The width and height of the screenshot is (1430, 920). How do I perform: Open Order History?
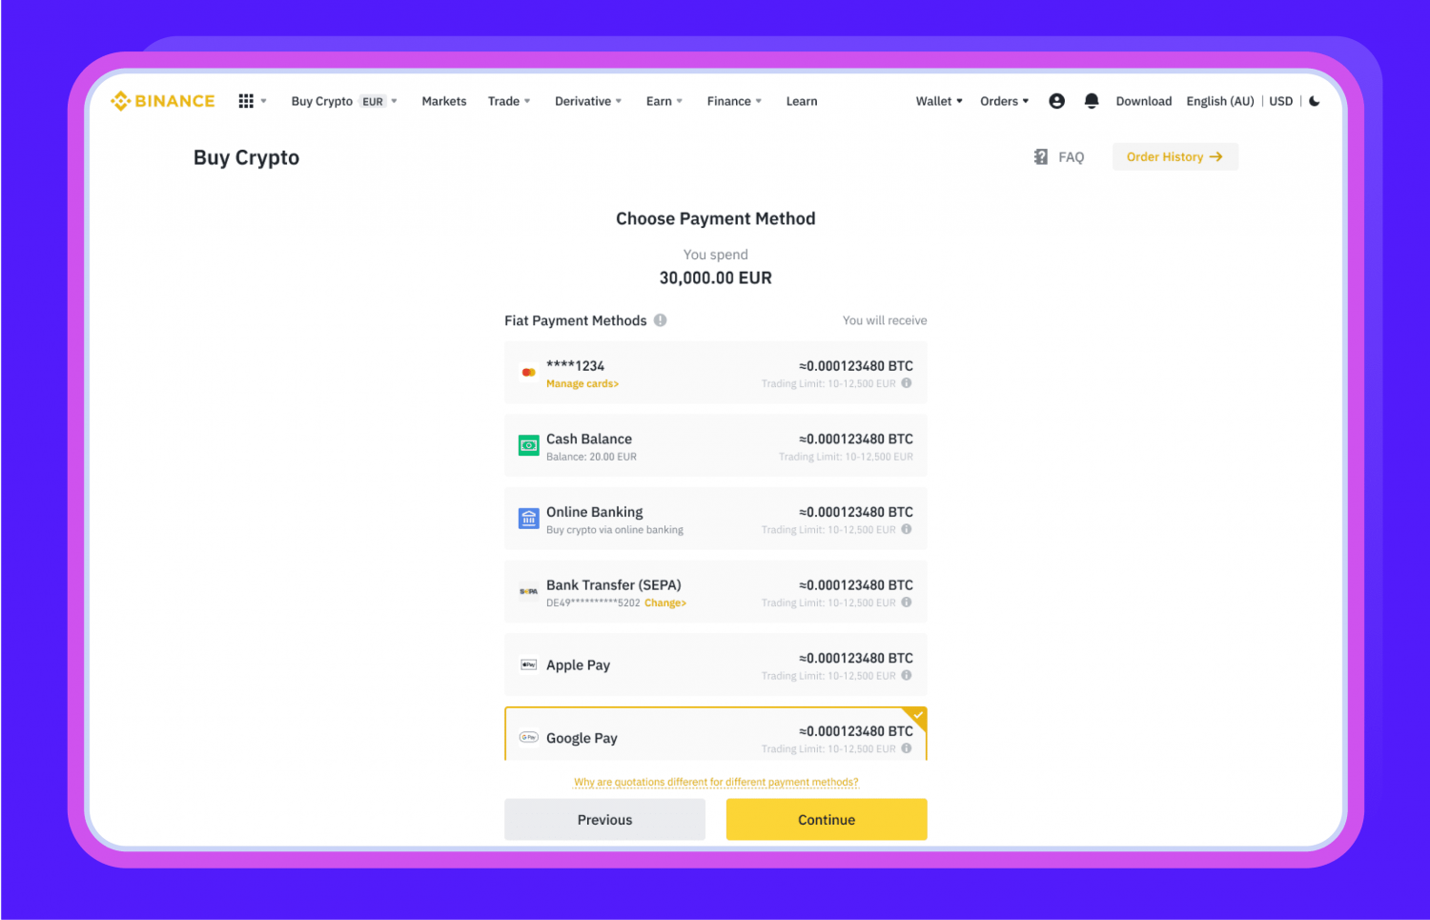coord(1175,157)
